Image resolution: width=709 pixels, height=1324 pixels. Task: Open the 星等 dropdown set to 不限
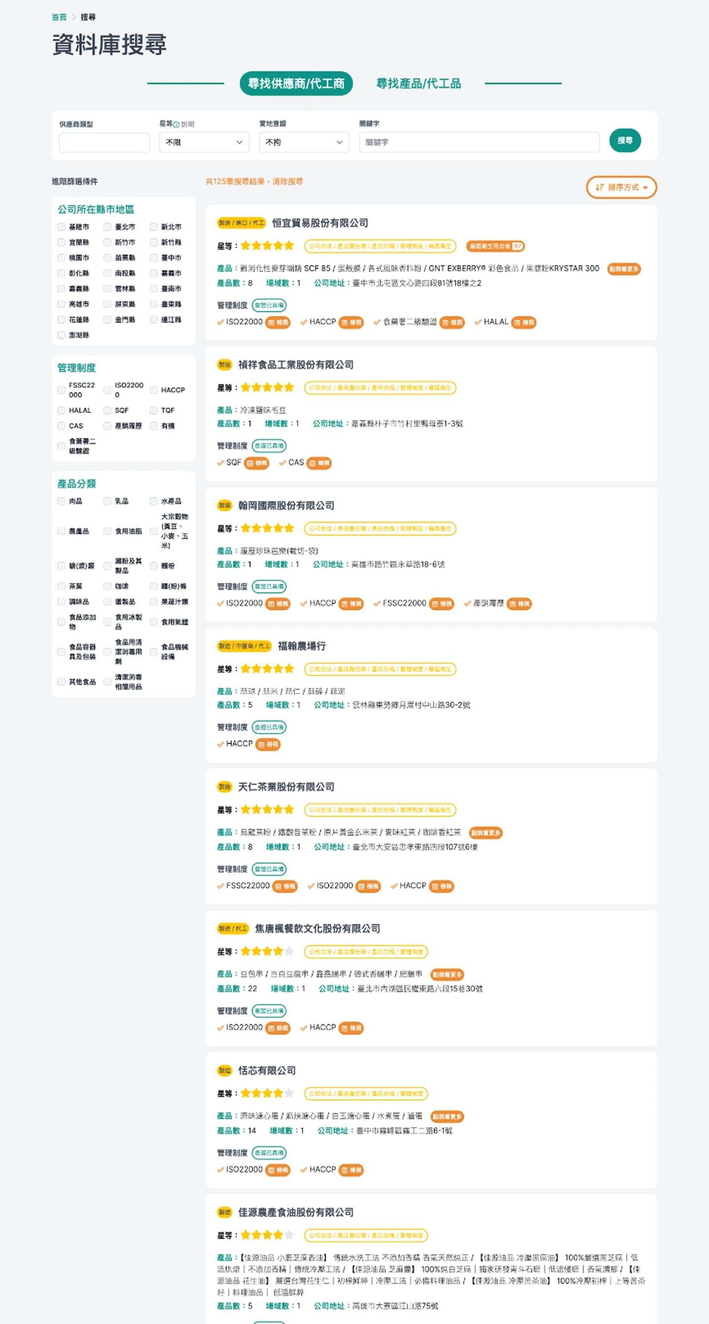coord(204,142)
